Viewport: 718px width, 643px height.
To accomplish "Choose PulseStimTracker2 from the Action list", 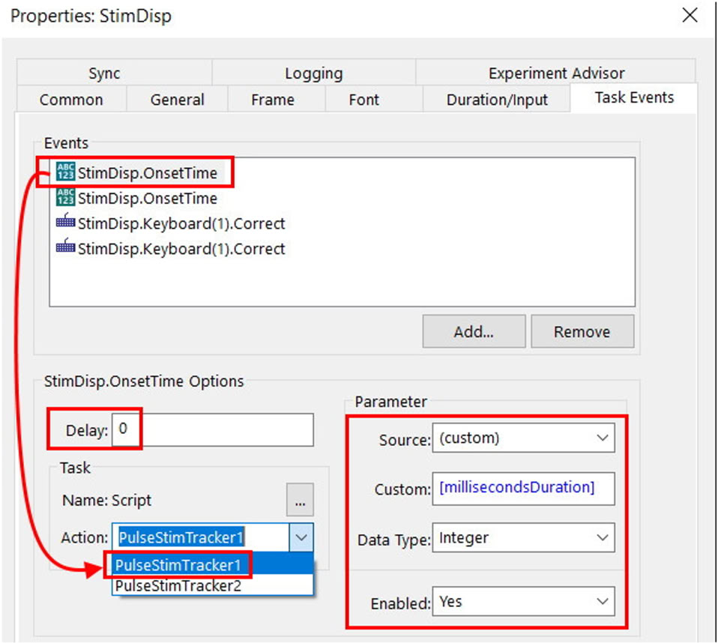I will [x=178, y=585].
